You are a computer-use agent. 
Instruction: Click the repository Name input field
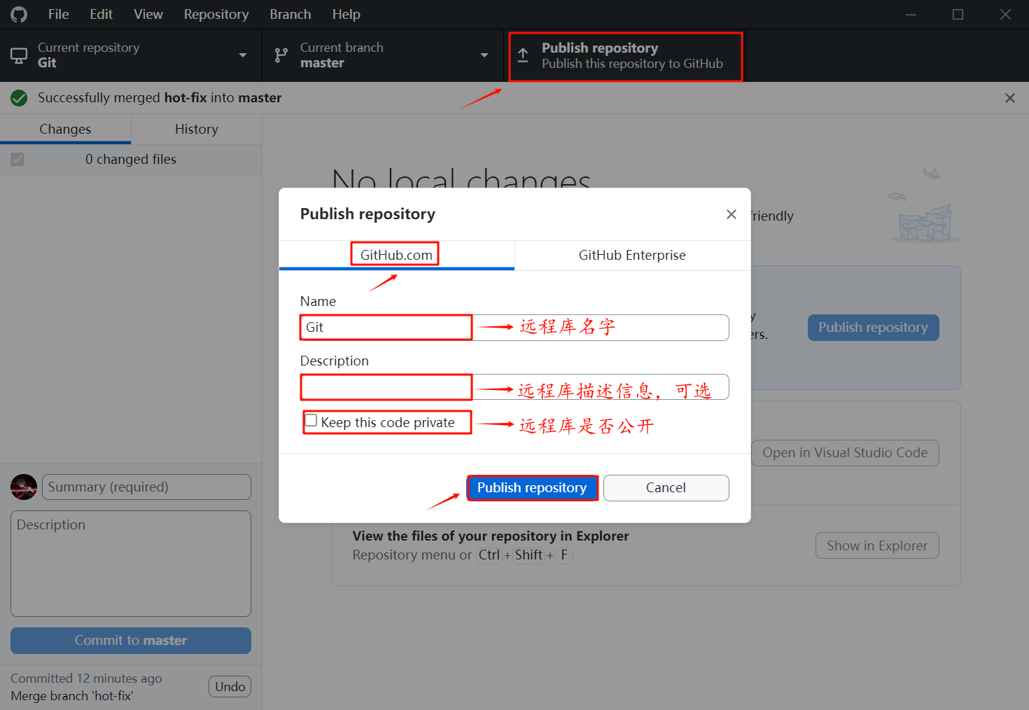514,327
